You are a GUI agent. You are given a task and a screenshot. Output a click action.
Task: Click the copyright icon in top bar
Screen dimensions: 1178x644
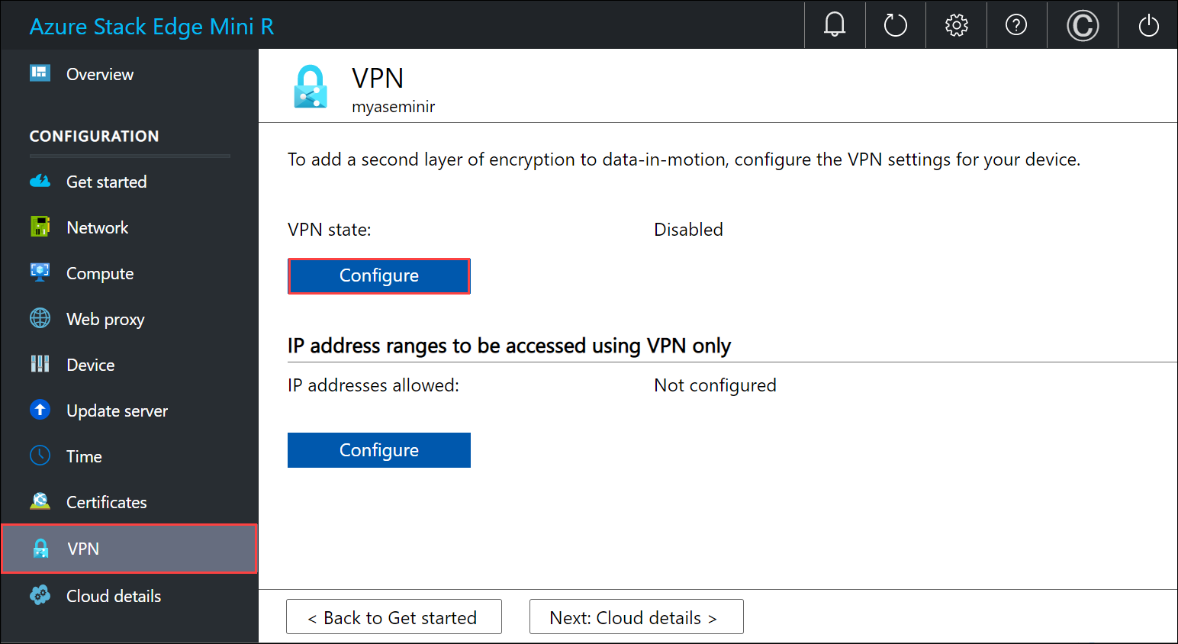[x=1082, y=24]
